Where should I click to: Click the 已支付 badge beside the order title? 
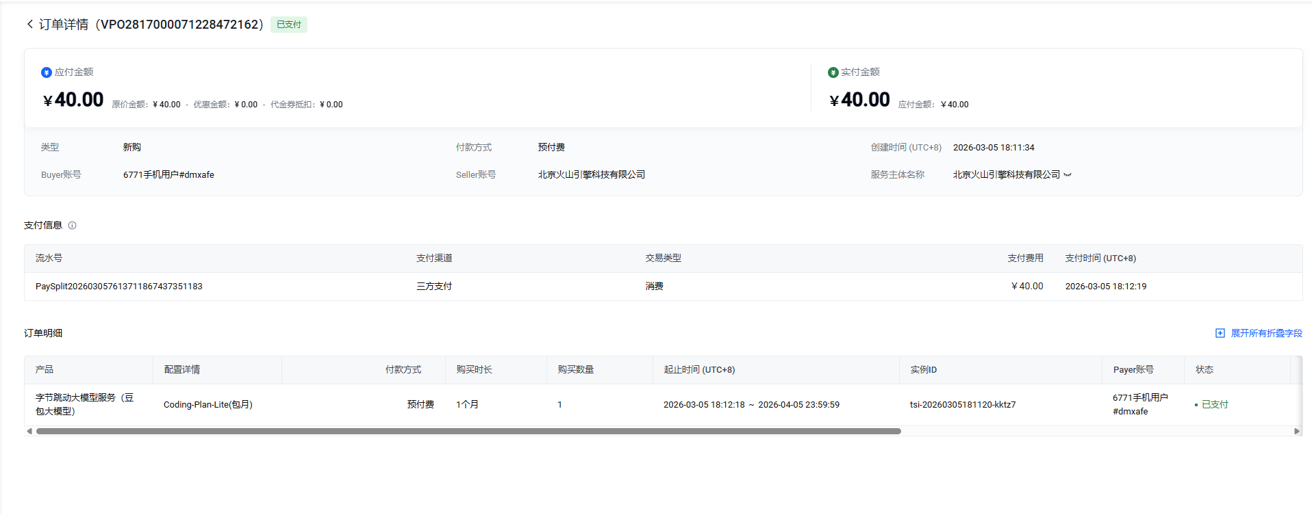click(289, 25)
